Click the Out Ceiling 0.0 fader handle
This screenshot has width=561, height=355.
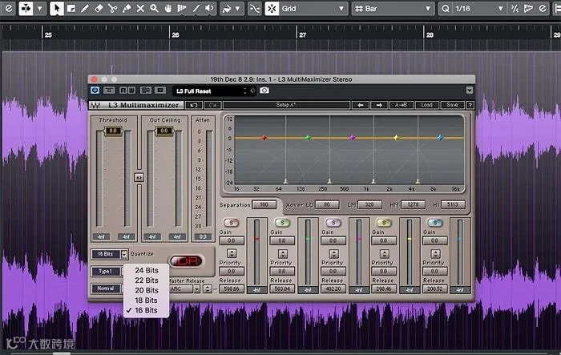164,131
